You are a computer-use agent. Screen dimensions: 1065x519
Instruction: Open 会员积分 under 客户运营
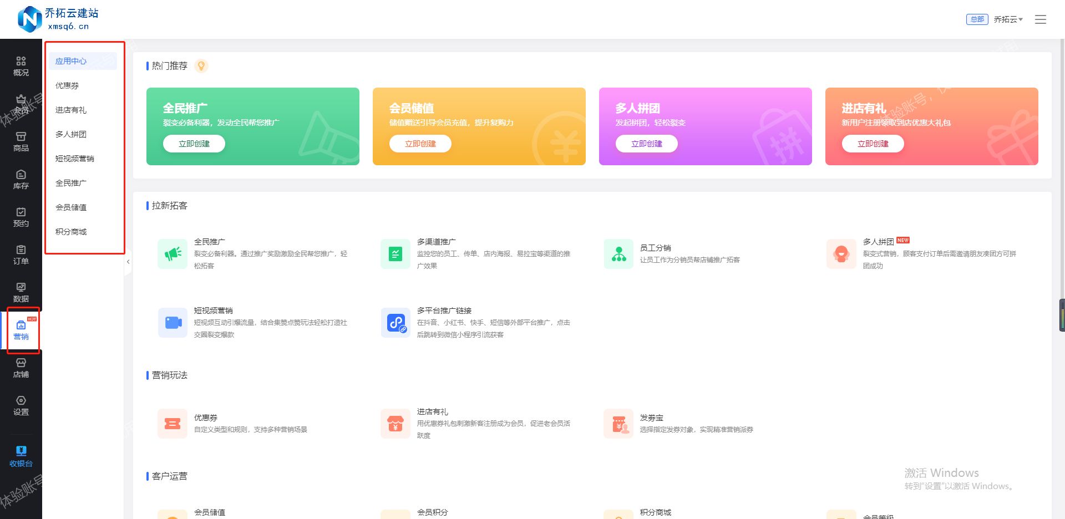point(433,512)
